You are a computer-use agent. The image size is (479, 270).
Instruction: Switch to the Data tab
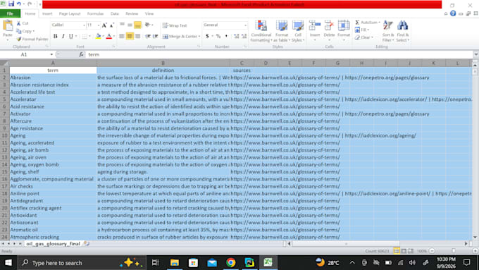tap(115, 14)
